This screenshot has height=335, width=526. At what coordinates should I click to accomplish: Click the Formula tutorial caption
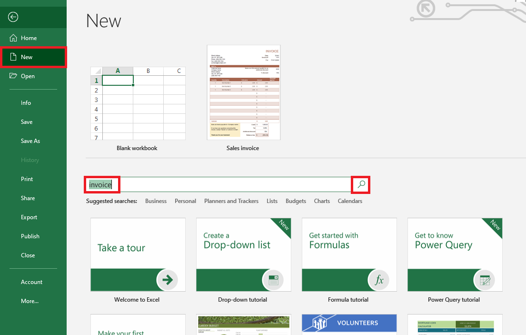click(348, 299)
